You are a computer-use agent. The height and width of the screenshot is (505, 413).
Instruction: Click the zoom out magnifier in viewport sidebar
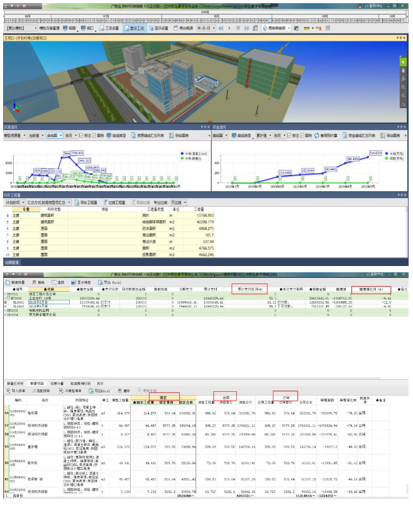click(403, 96)
